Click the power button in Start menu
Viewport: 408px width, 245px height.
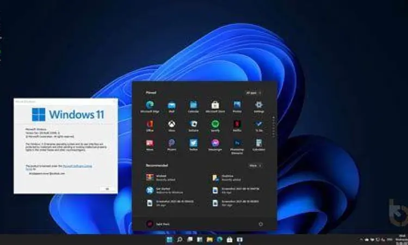pyautogui.click(x=261, y=224)
